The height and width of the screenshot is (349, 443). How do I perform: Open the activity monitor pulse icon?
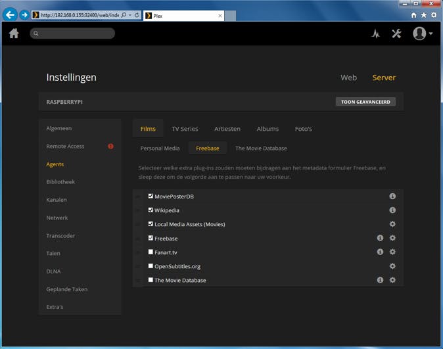click(x=375, y=34)
